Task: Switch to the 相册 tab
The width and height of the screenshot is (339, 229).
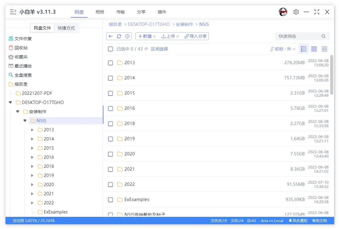Action: pyautogui.click(x=100, y=12)
